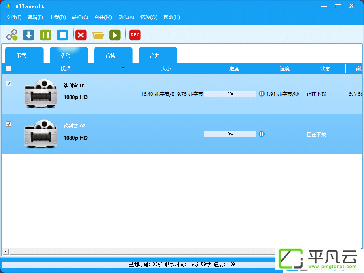Expand the 视频 column dropdown arrow
Screen dimensions: 364x273
123,68
